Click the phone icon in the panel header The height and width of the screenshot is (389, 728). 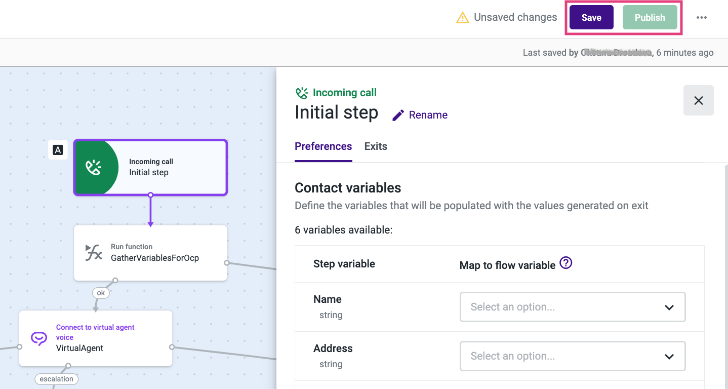[x=302, y=93]
